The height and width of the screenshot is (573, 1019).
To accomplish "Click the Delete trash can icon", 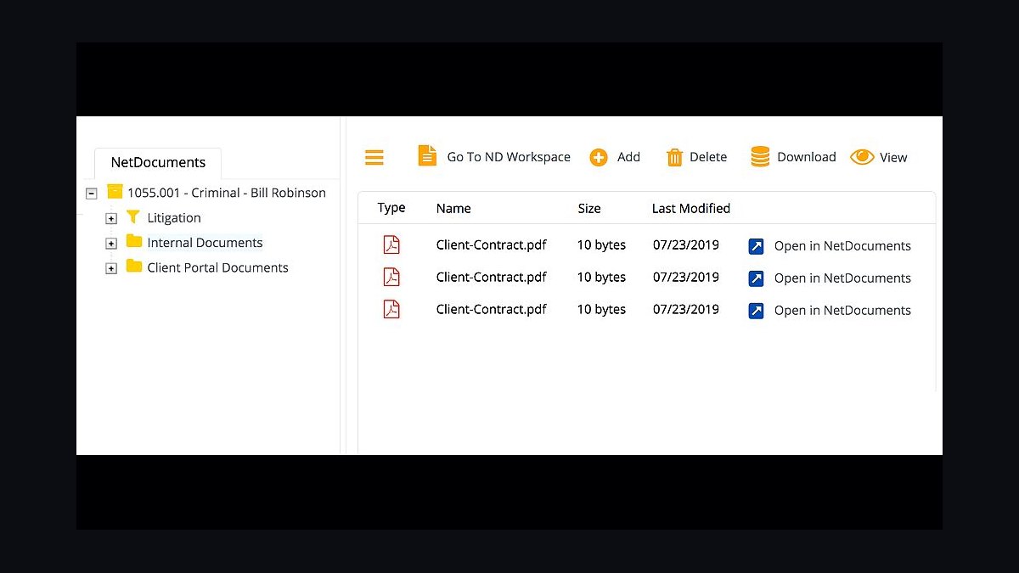I will click(x=675, y=157).
